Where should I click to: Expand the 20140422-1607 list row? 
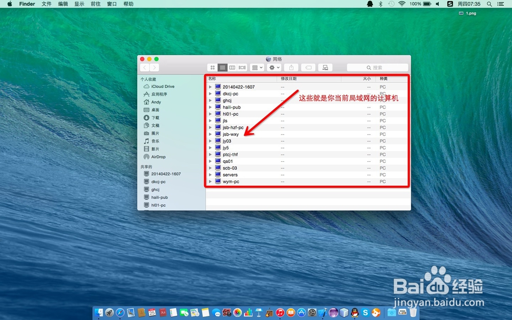click(x=210, y=87)
